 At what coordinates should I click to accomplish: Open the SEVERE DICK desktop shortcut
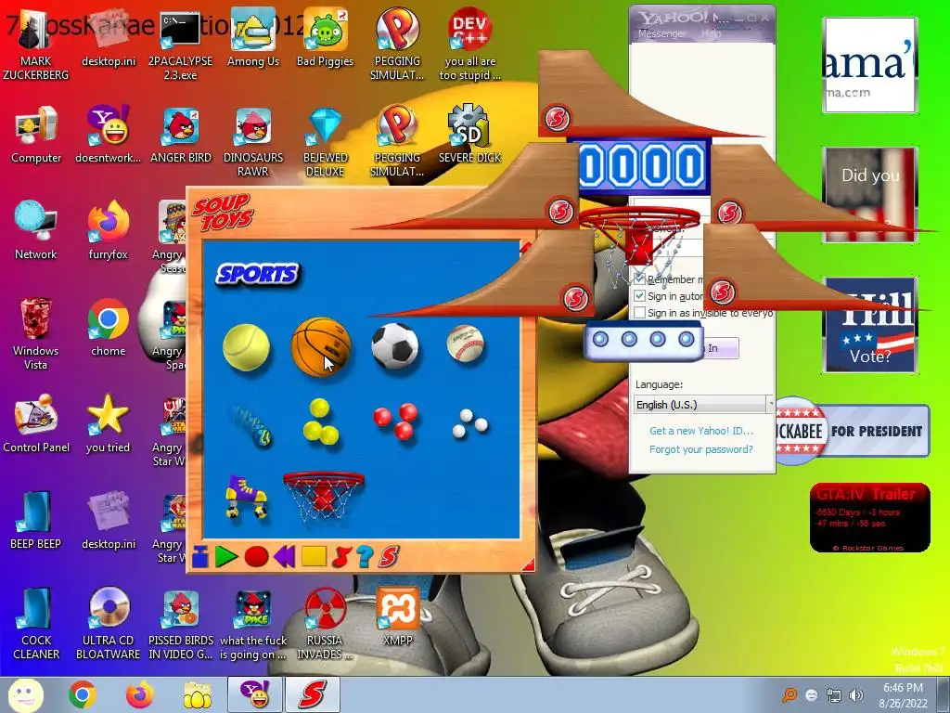[x=469, y=134]
